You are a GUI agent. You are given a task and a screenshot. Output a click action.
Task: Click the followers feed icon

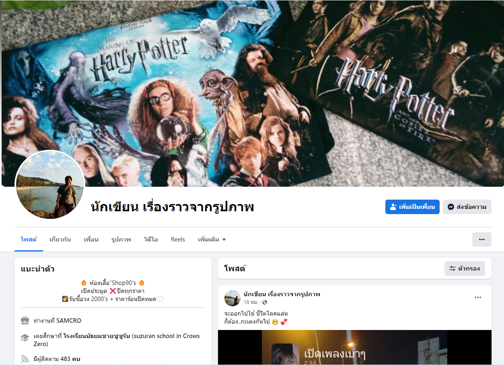[x=25, y=359]
